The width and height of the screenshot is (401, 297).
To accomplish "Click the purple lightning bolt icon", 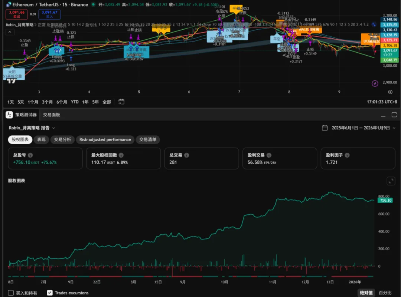I will [375, 83].
